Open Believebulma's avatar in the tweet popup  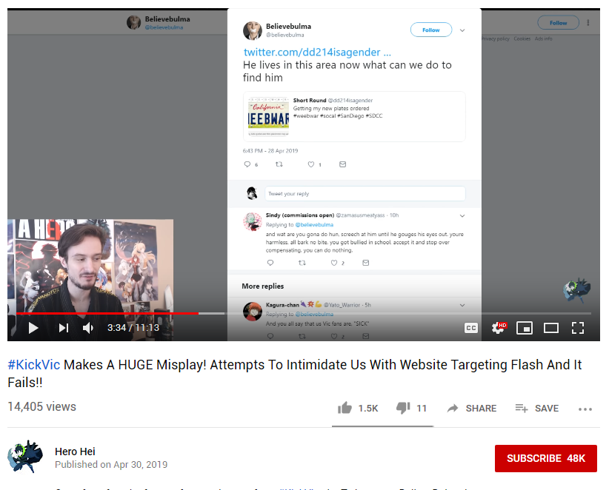[253, 30]
